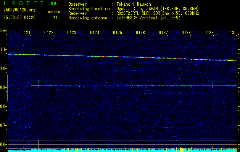Click the "Observer" field label
The width and height of the screenshot is (240, 152).
(x=77, y=4)
